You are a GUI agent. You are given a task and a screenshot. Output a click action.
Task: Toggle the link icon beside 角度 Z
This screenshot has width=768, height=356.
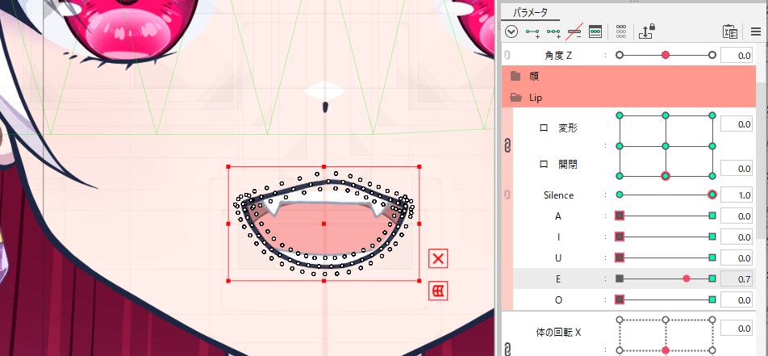(507, 55)
